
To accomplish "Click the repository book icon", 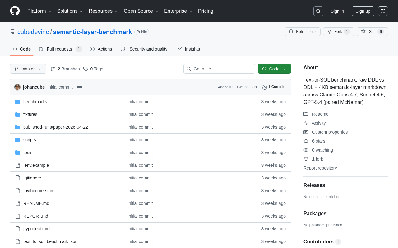I will pos(12,32).
